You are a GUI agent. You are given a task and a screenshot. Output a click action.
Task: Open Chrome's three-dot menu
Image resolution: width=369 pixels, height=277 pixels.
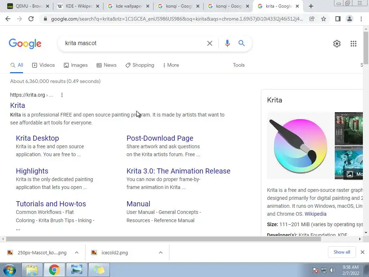point(361,19)
